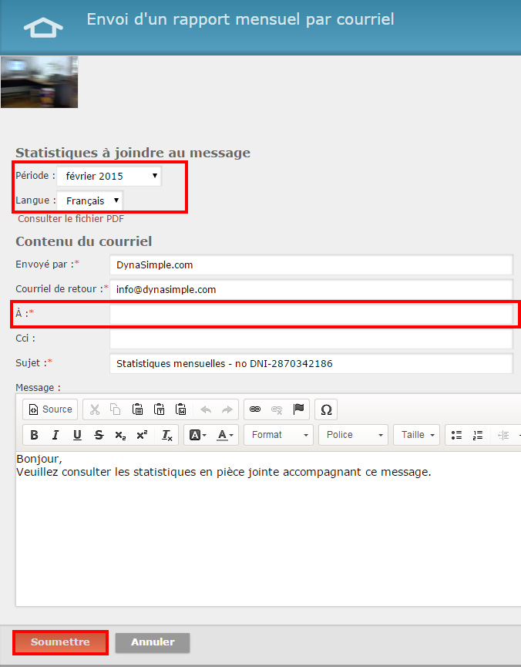521x667 pixels.
Task: Insert a bulleted list
Action: (x=456, y=435)
